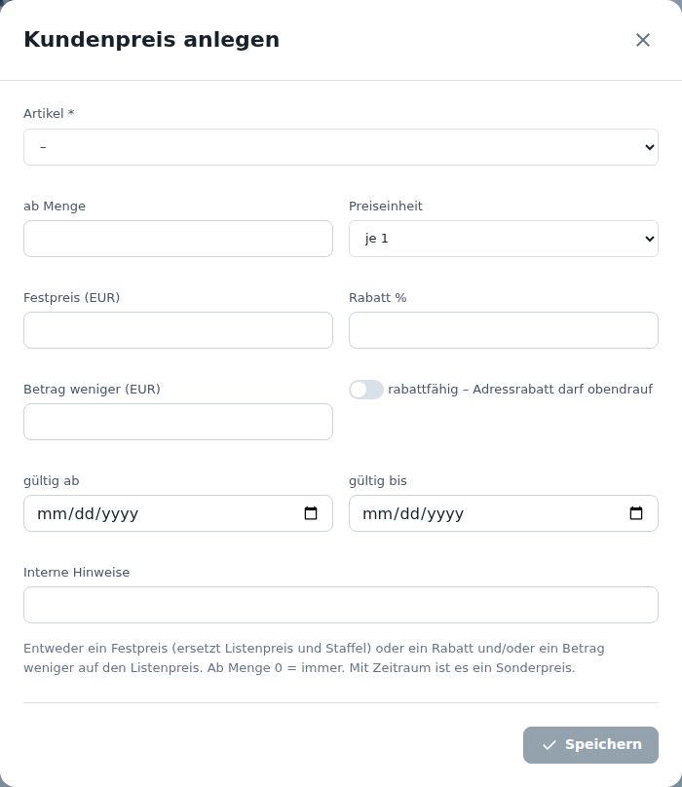The width and height of the screenshot is (682, 787).
Task: Click the rabattfähig Adressrabatt label text
Action: click(x=520, y=390)
